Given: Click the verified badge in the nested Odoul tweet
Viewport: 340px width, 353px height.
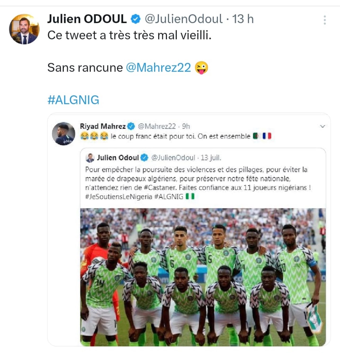Looking at the screenshot, I should 144,158.
